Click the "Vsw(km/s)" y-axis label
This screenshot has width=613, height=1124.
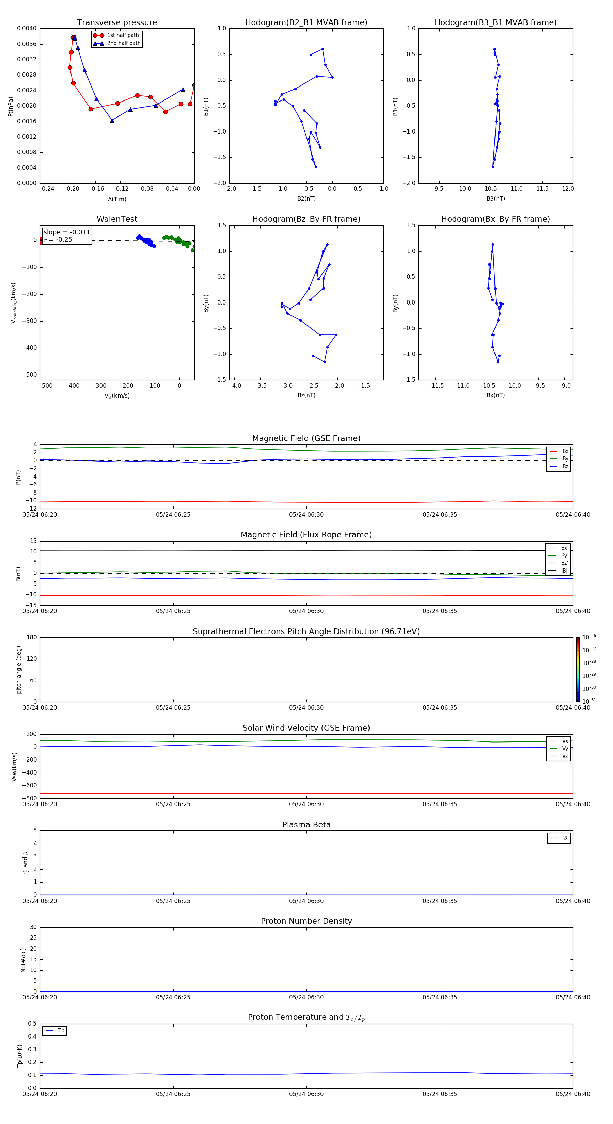click(x=14, y=767)
